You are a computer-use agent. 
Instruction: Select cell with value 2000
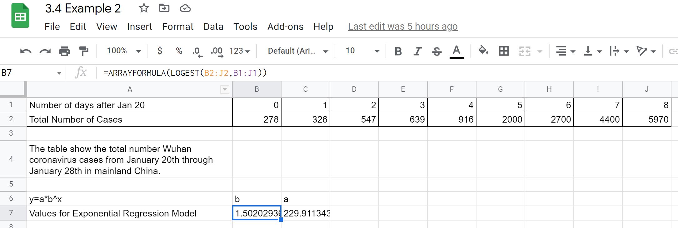(x=501, y=119)
